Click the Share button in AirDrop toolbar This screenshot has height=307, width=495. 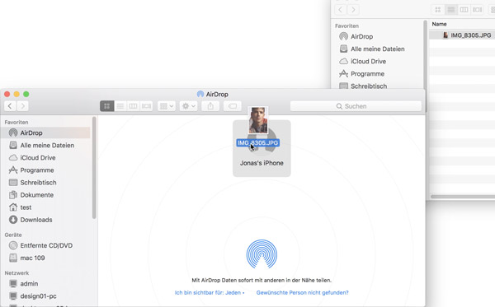click(x=210, y=106)
